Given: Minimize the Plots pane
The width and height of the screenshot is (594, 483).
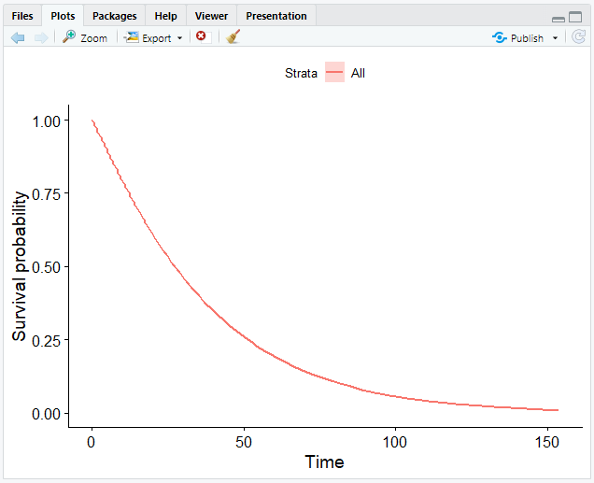Looking at the screenshot, I should (559, 20).
